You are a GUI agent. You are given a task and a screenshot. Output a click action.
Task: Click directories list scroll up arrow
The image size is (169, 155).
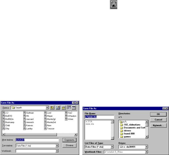(x=147, y=122)
